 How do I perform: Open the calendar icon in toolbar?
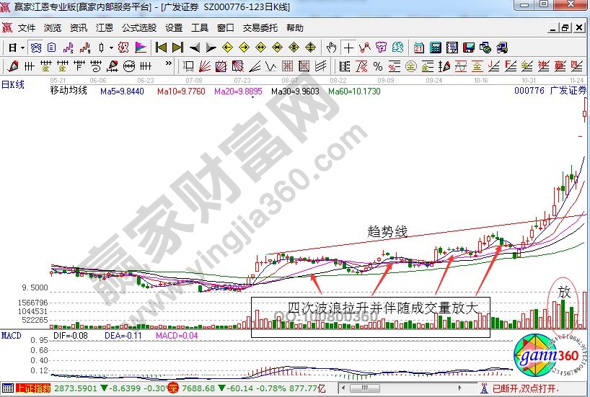pos(419,48)
